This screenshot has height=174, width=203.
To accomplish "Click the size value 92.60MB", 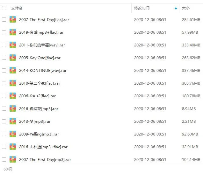I will click(190, 134).
